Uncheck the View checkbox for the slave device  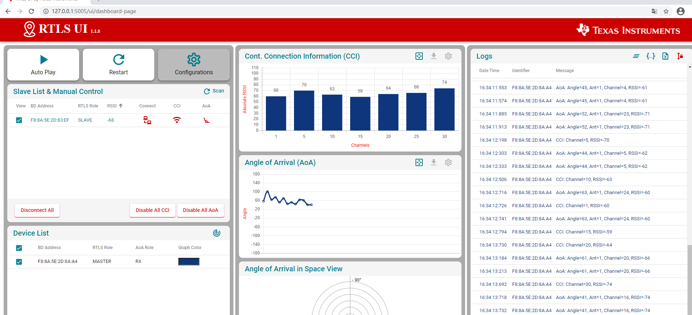click(x=19, y=120)
